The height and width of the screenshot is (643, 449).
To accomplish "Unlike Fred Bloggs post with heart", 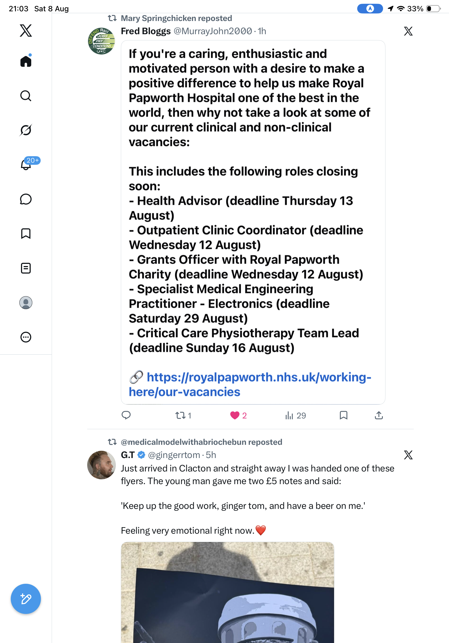I will [238, 415].
